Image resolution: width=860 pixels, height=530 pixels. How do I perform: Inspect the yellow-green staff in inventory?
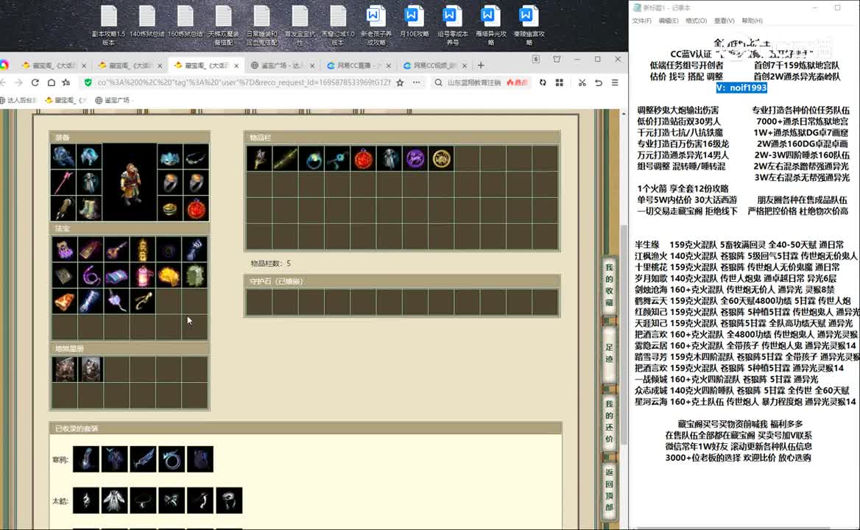point(285,159)
